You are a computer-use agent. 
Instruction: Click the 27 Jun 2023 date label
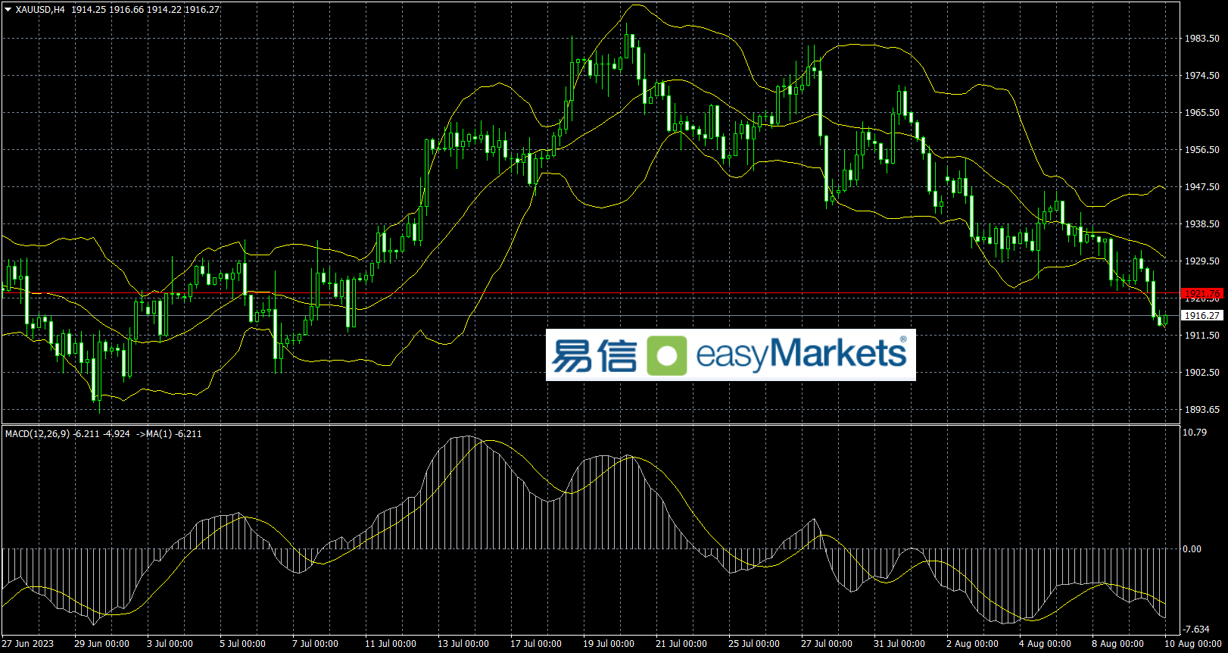(x=28, y=644)
